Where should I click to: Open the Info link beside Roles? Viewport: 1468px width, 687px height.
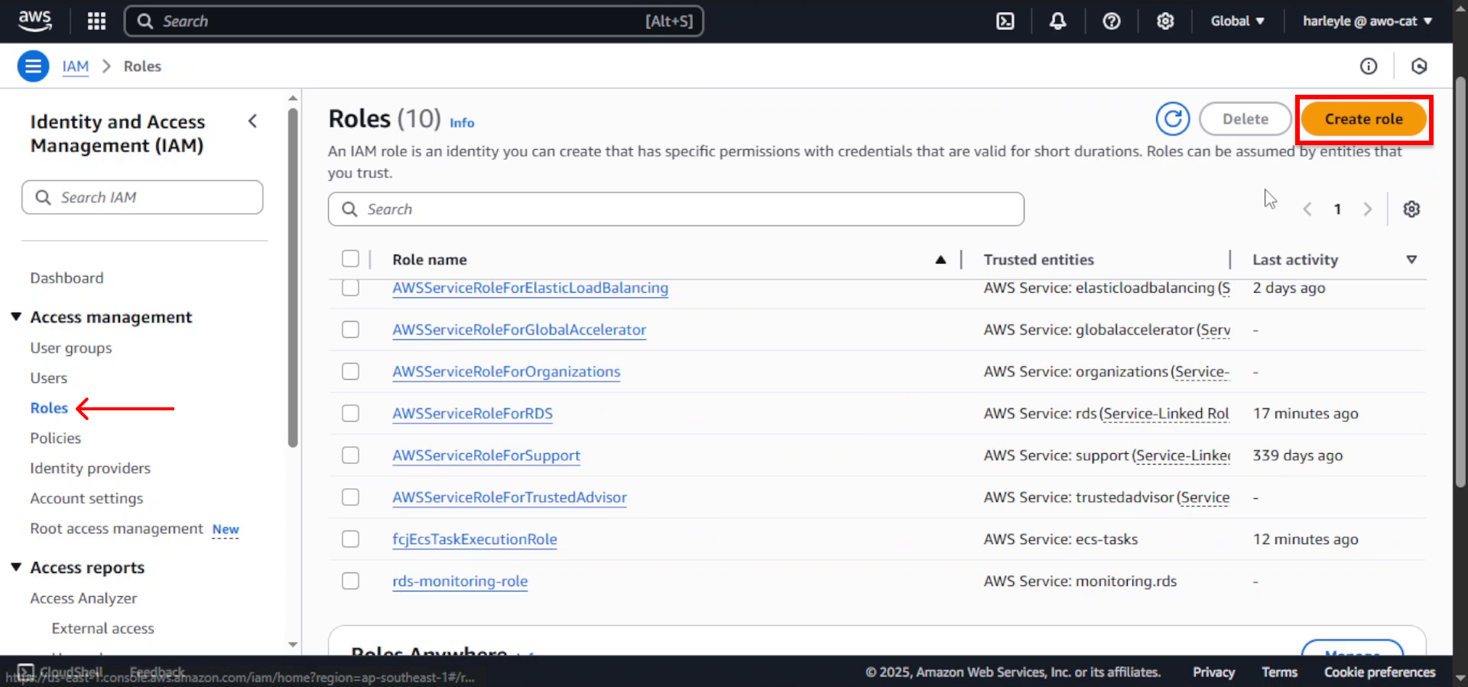click(x=462, y=123)
